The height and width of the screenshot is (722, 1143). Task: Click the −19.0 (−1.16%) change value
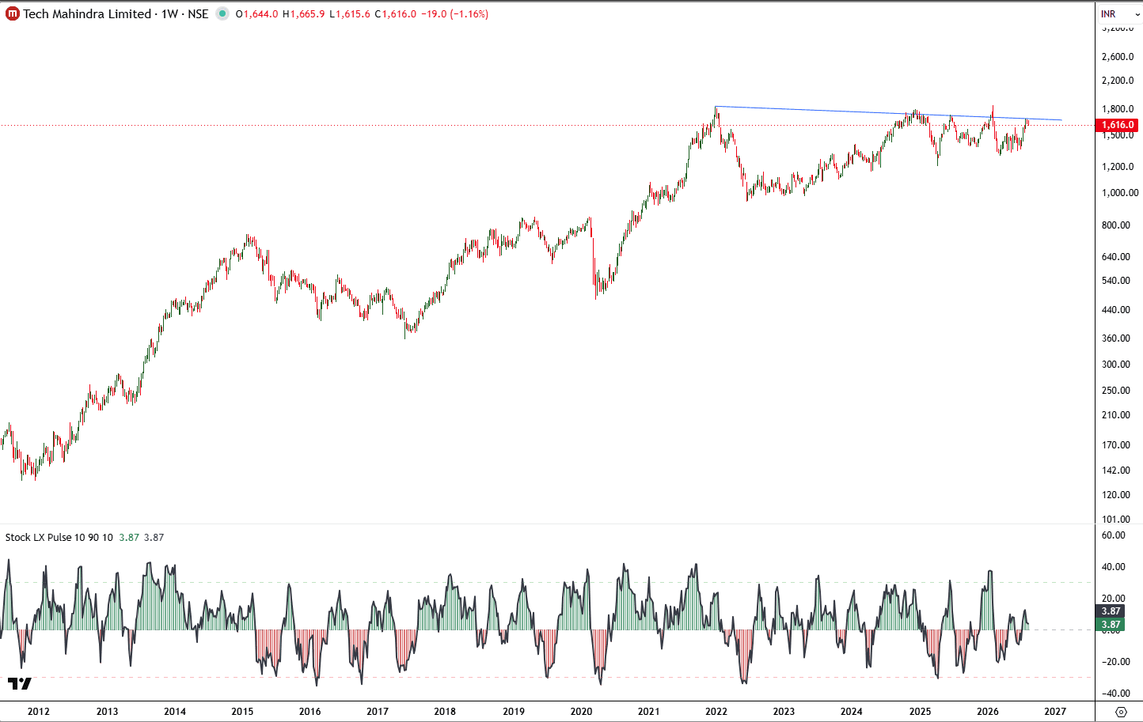pos(454,13)
